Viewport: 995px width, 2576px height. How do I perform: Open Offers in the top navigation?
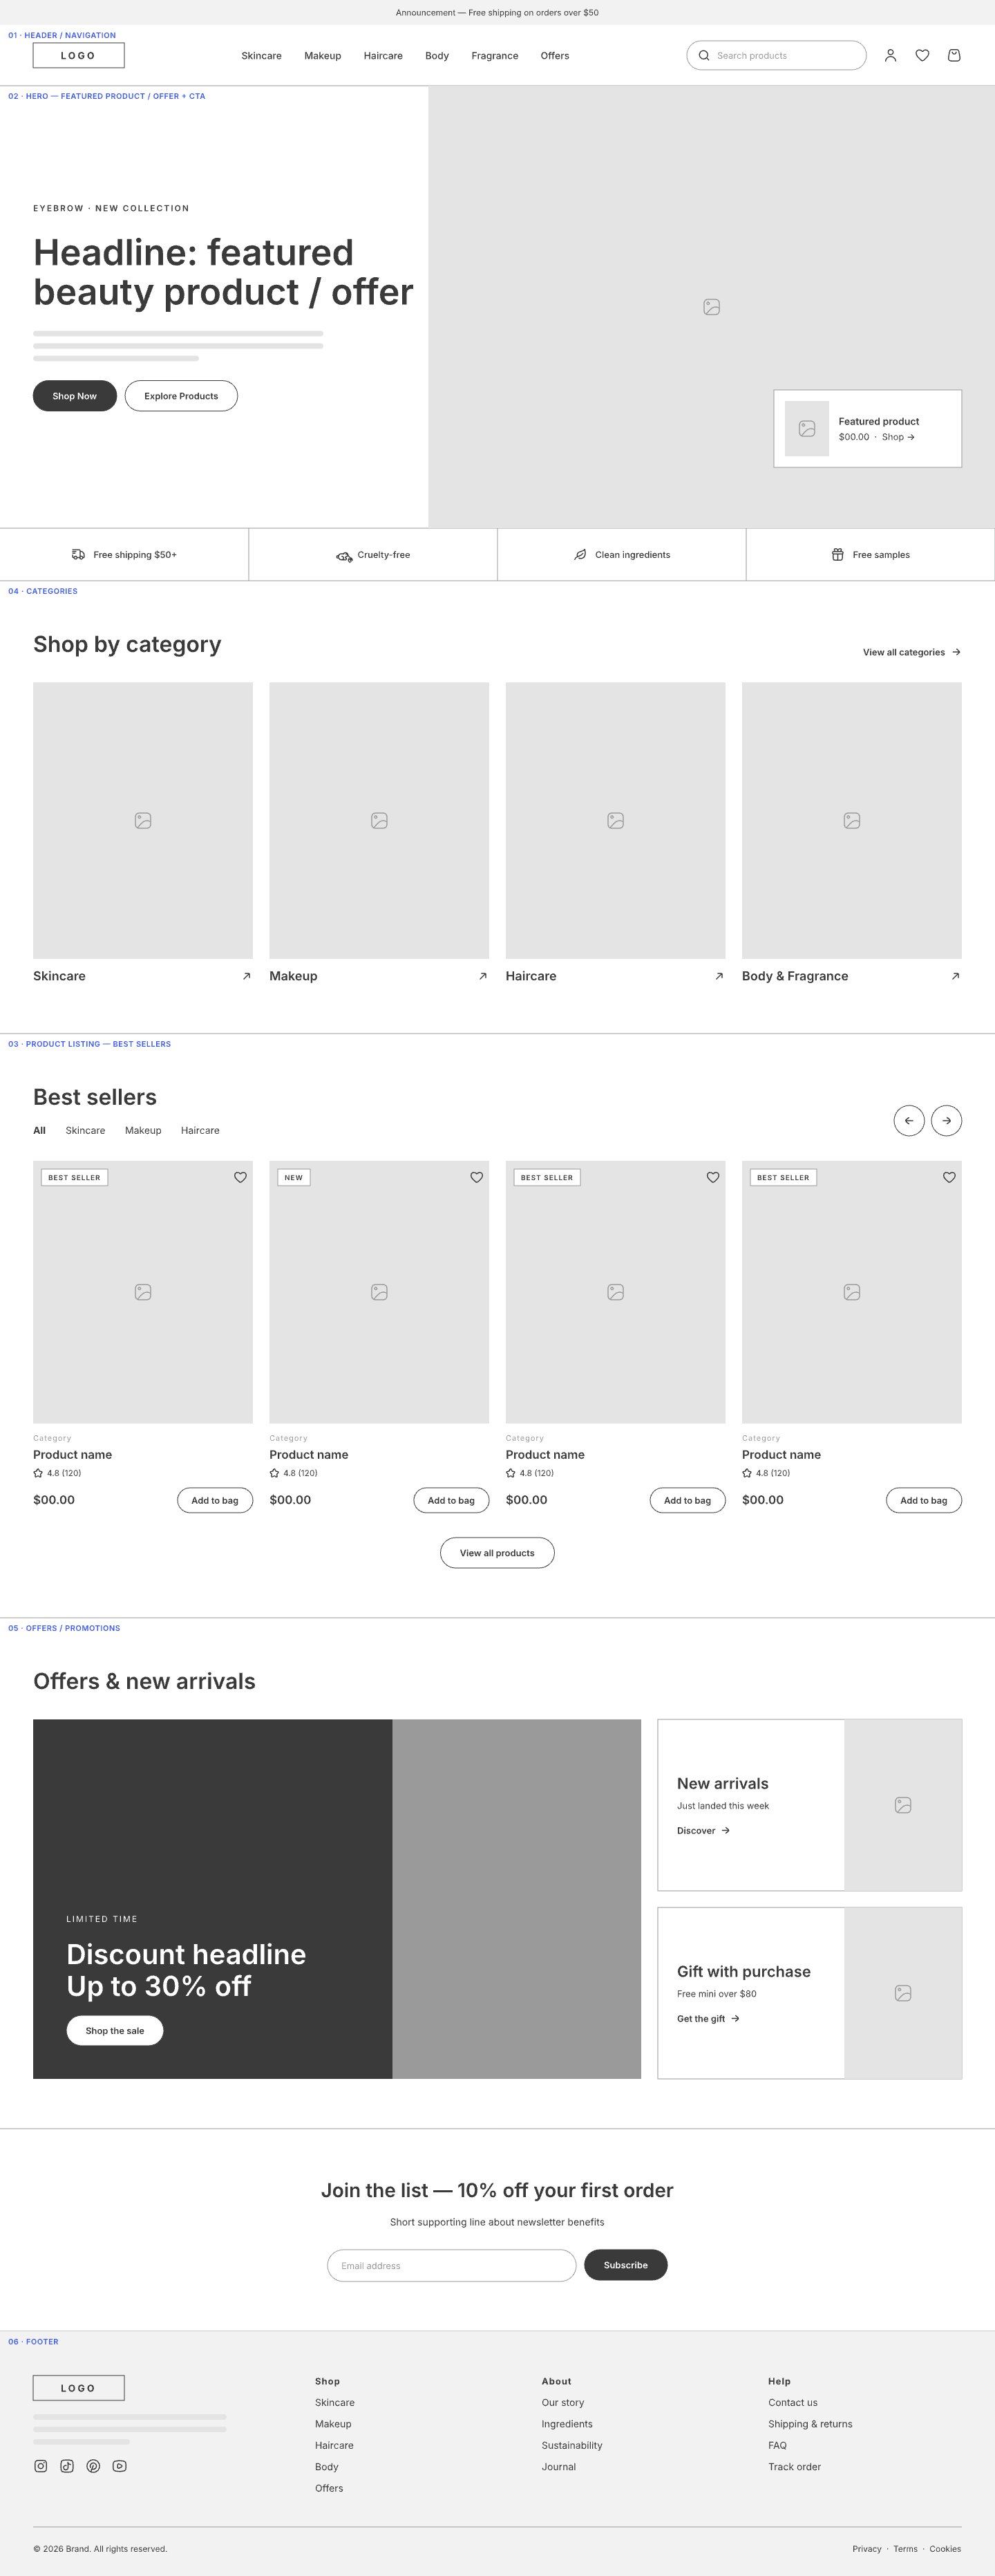554,56
